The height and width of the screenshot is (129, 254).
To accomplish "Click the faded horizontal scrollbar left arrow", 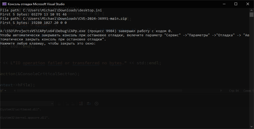I will point(15,91).
